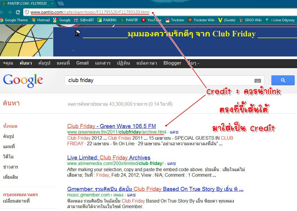The image size is (297, 211).
Task: Open เอกสาร from the Google bar
Action: pyautogui.click(x=103, y=63)
